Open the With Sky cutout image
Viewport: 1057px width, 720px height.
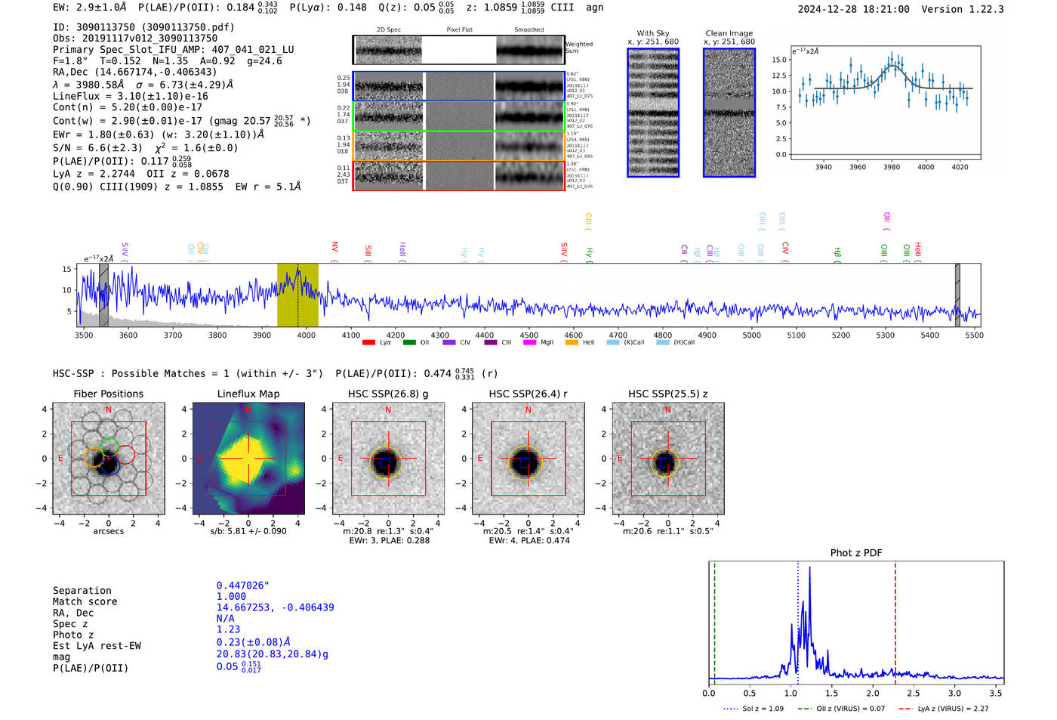pyautogui.click(x=653, y=113)
